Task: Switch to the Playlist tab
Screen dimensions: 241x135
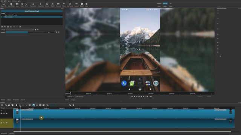Action: click(x=3, y=100)
